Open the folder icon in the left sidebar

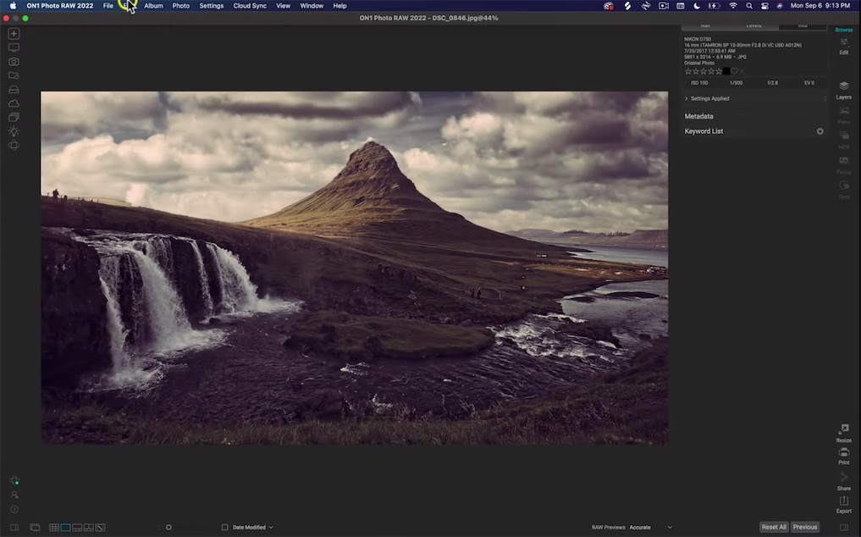[x=14, y=75]
